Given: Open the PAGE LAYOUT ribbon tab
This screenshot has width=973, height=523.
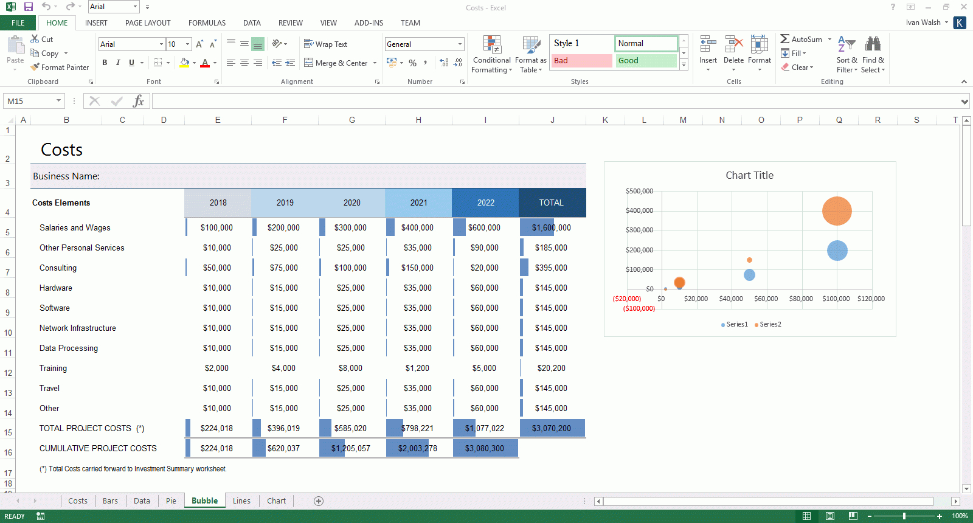Looking at the screenshot, I should point(148,23).
